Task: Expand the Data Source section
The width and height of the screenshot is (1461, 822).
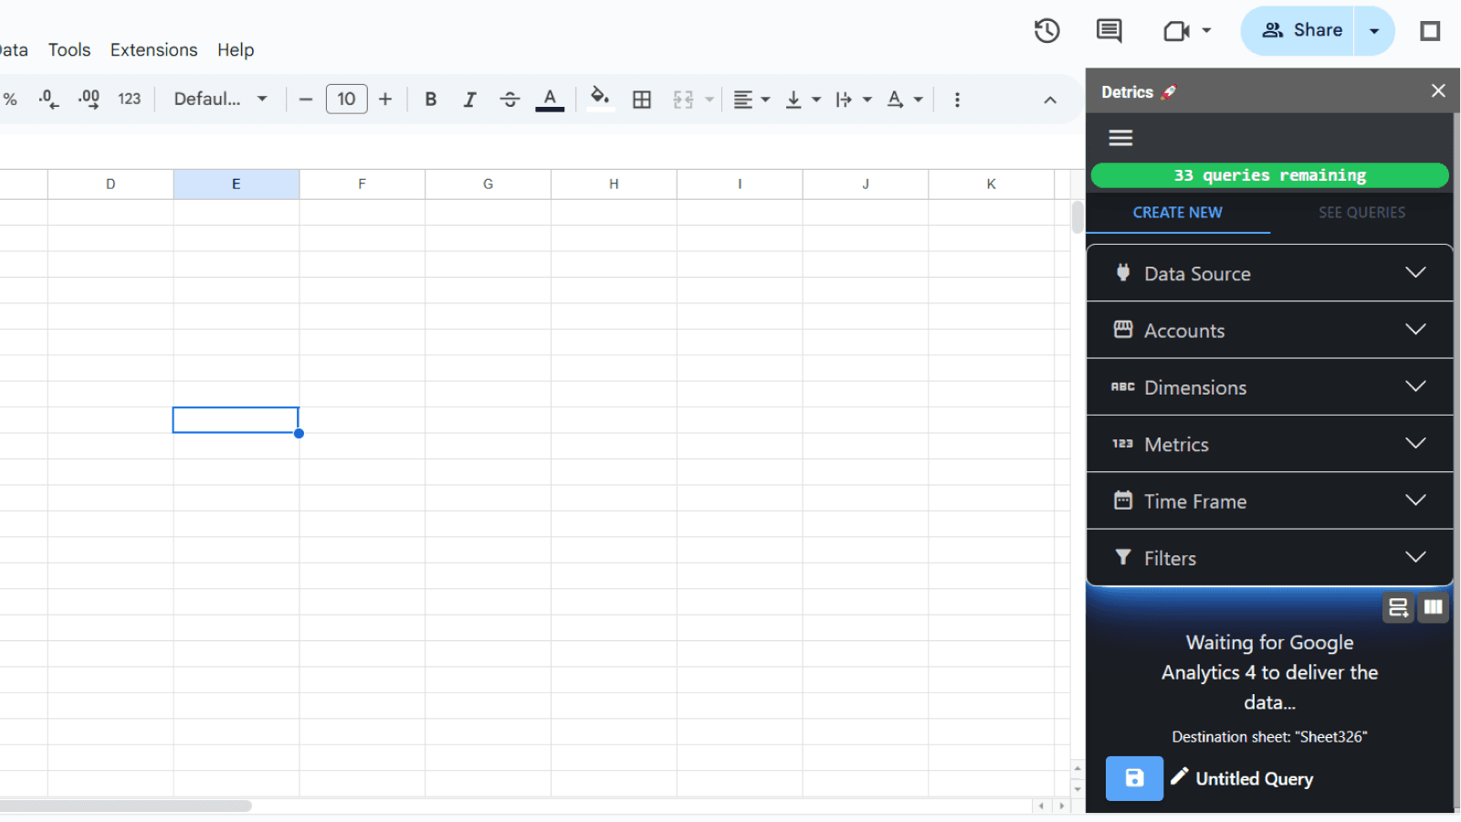Action: click(x=1269, y=274)
